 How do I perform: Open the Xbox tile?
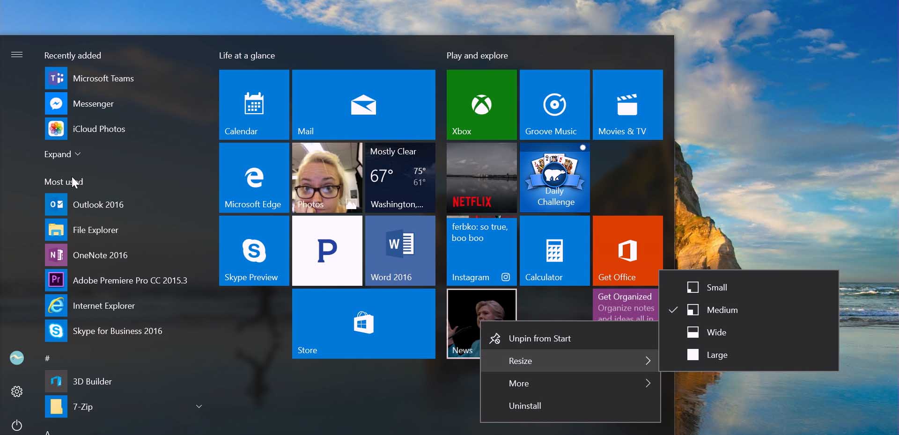click(482, 105)
